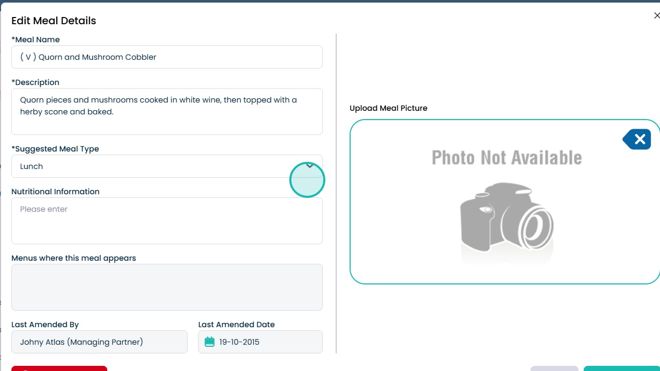Click the Suggested Meal Type label
The width and height of the screenshot is (660, 371).
coord(55,149)
